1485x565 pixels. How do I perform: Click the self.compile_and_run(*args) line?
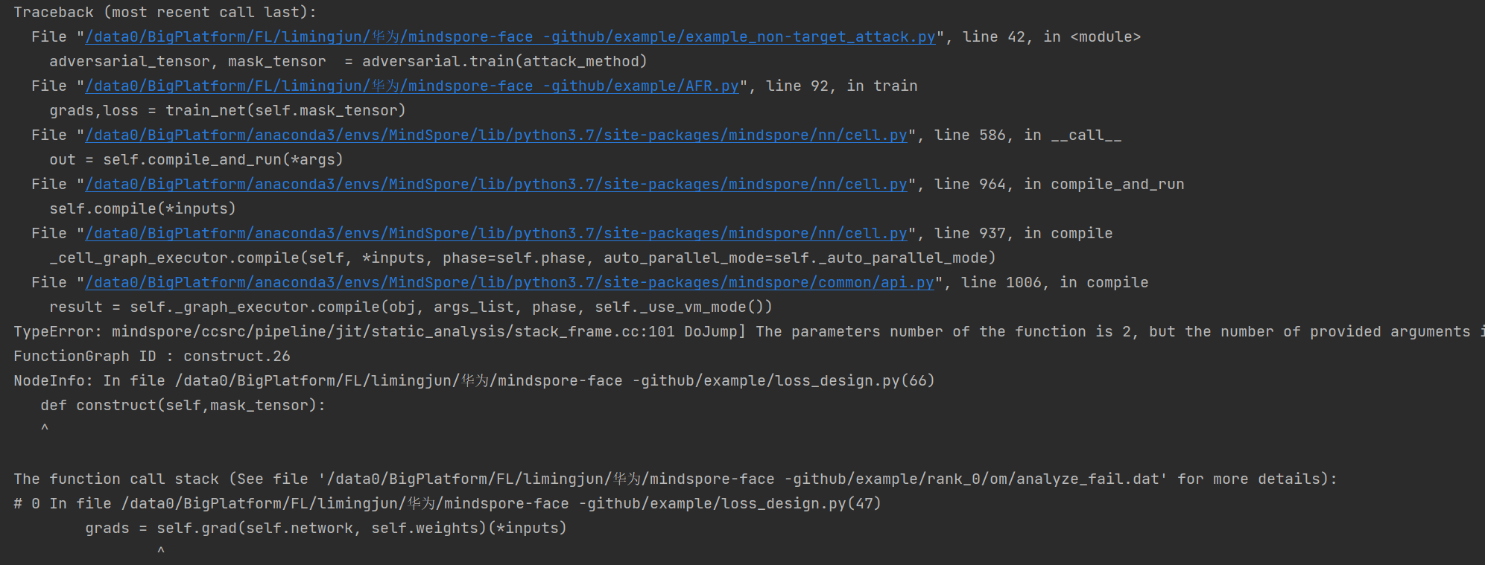click(196, 160)
